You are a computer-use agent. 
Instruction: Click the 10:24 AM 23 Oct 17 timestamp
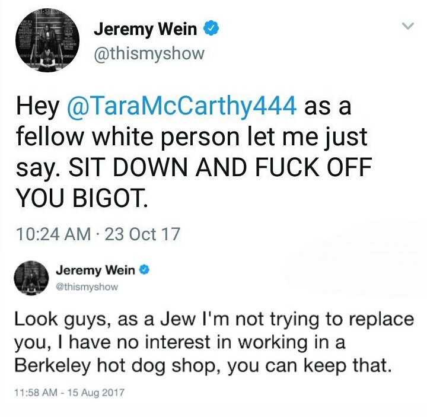(98, 234)
